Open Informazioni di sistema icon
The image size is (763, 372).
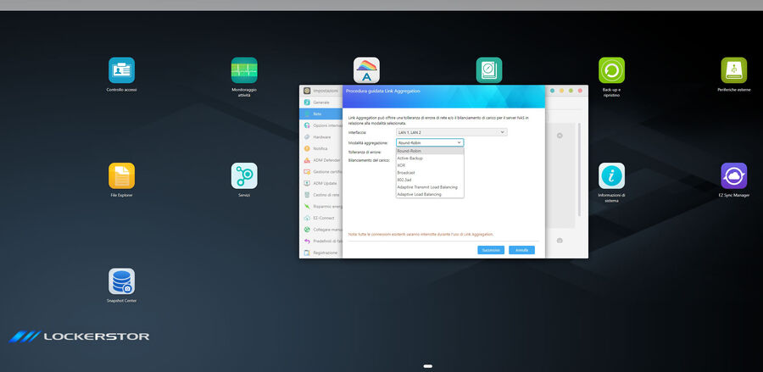pyautogui.click(x=611, y=176)
